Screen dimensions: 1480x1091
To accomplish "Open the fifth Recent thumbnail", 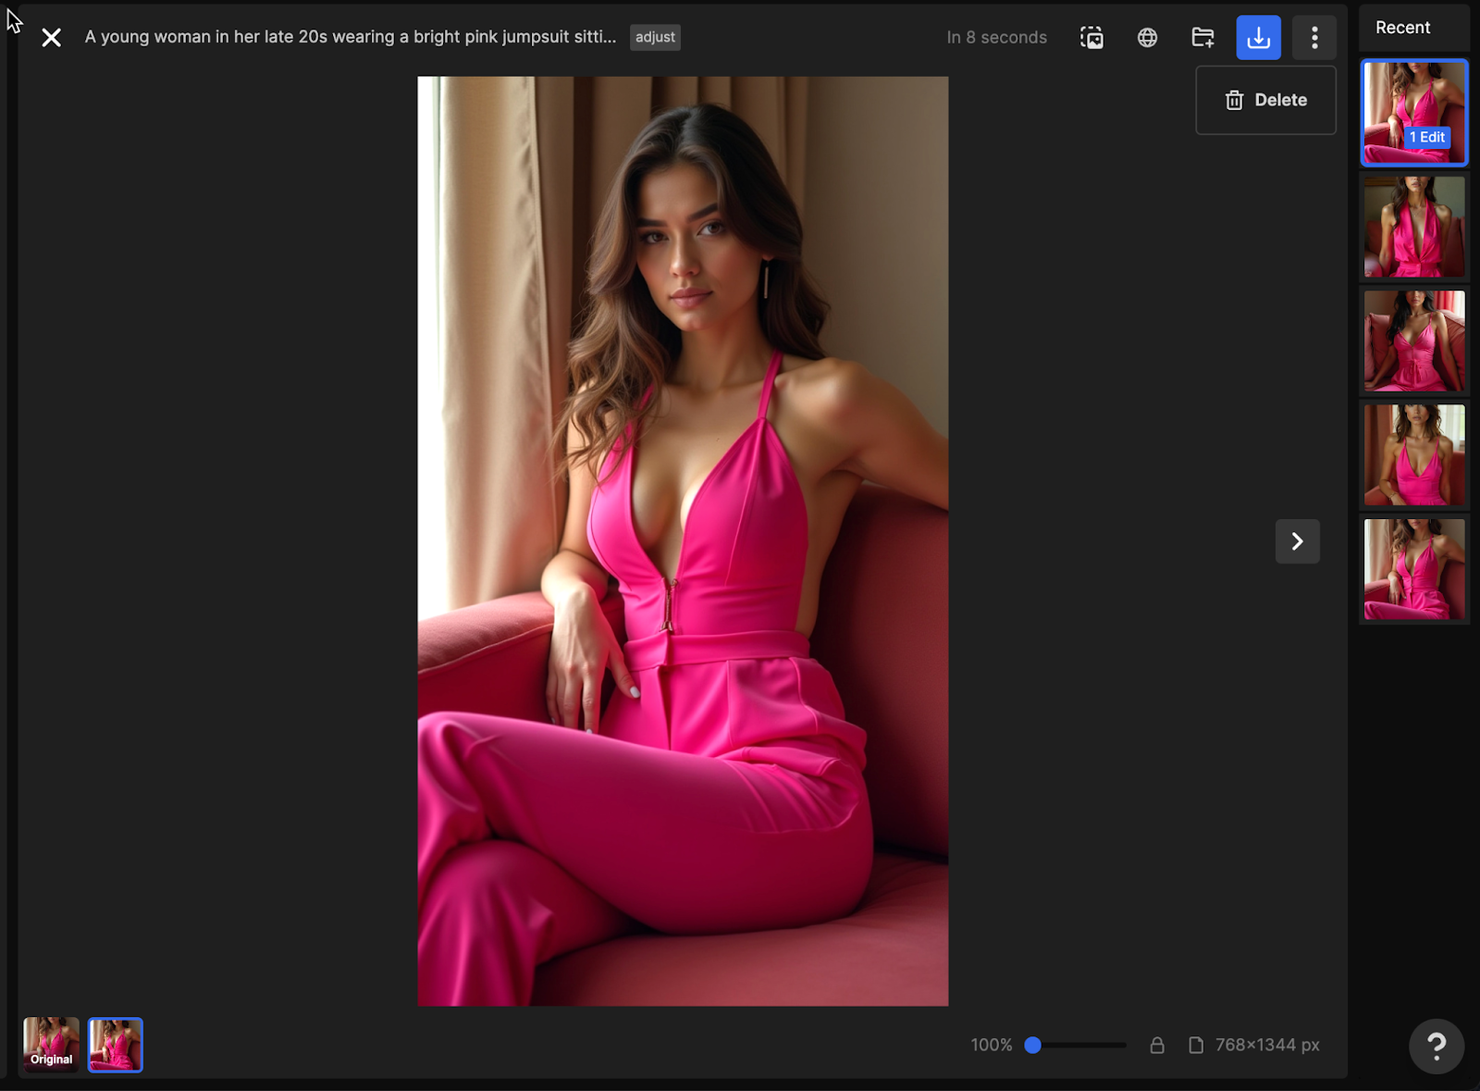I will (x=1414, y=569).
